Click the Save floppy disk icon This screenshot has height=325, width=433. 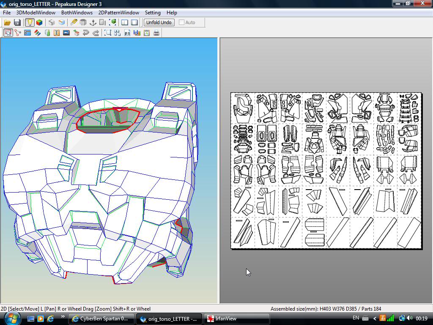[17, 22]
